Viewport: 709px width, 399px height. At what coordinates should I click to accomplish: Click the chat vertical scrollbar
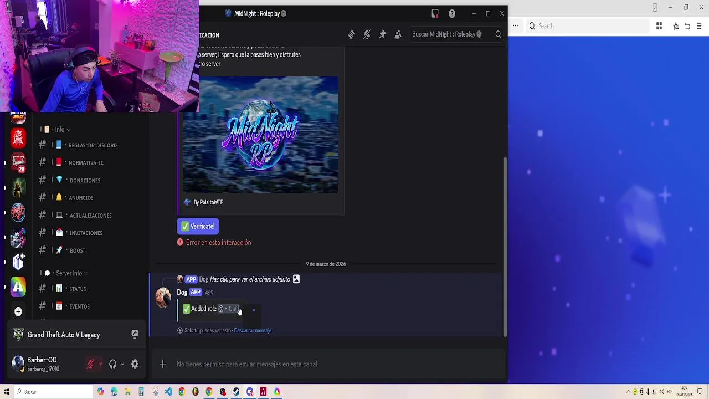pos(505,247)
